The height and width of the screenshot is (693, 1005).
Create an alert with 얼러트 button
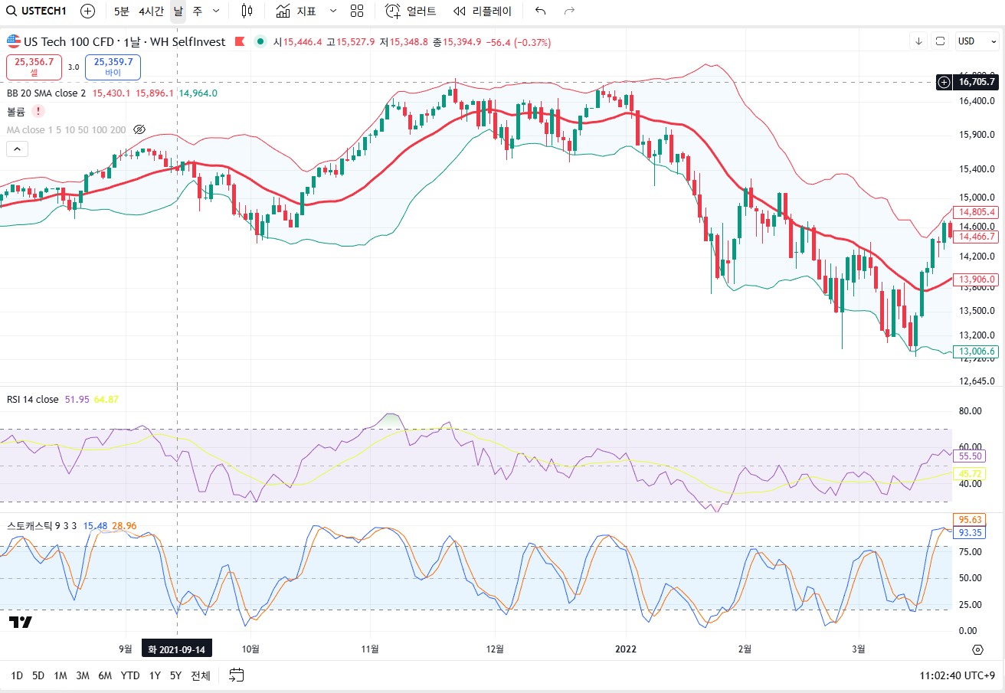click(x=411, y=11)
